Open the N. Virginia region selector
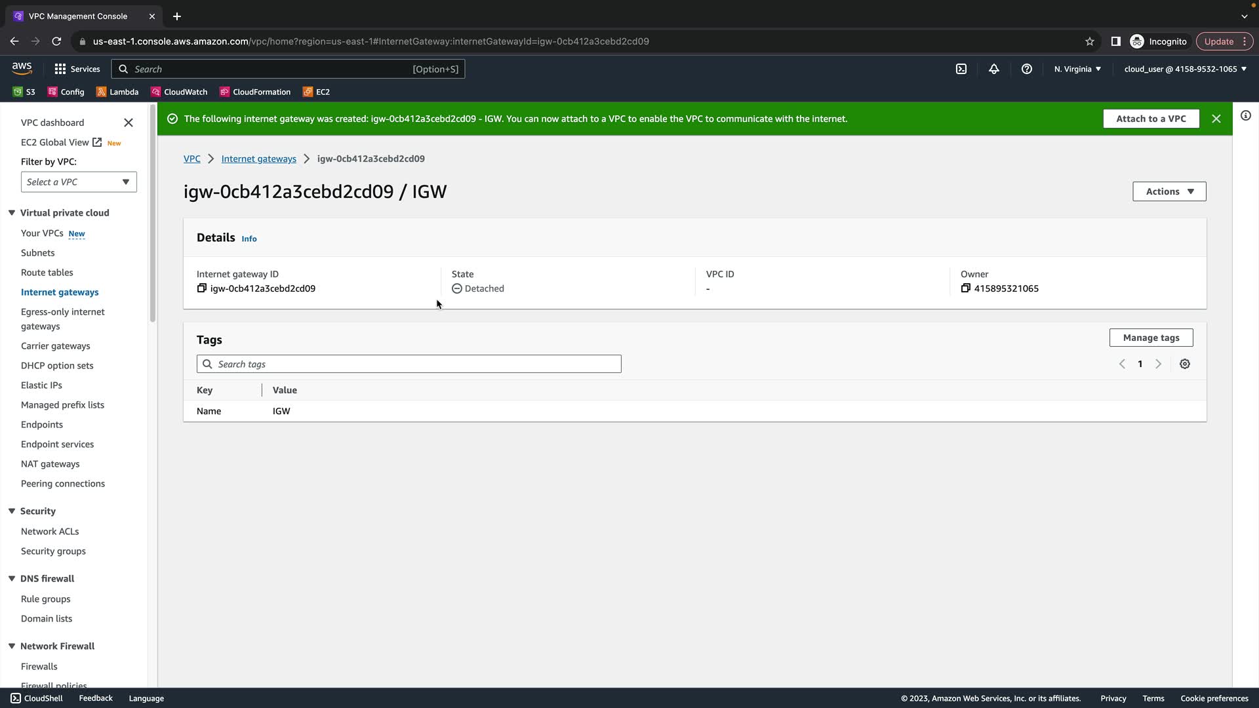The image size is (1259, 708). (x=1077, y=69)
